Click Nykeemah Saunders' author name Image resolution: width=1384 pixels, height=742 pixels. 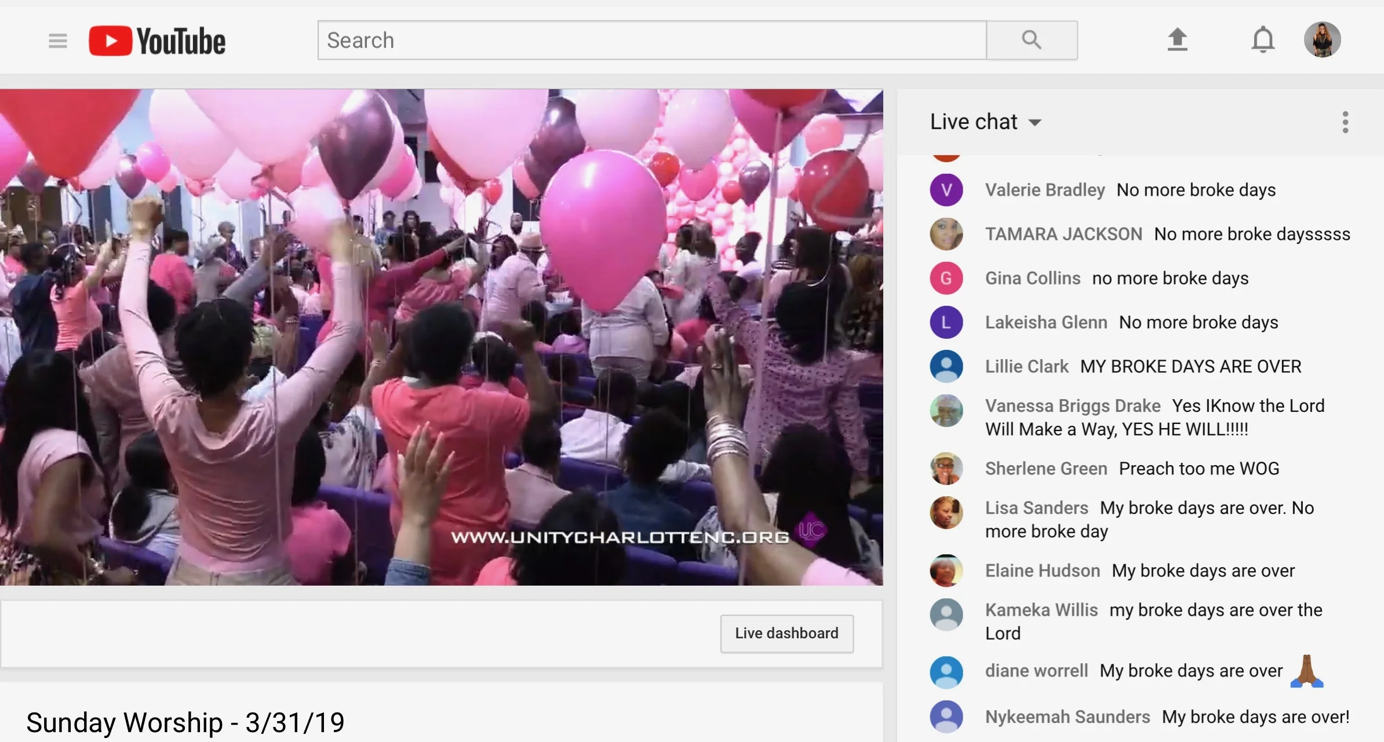click(x=1068, y=717)
